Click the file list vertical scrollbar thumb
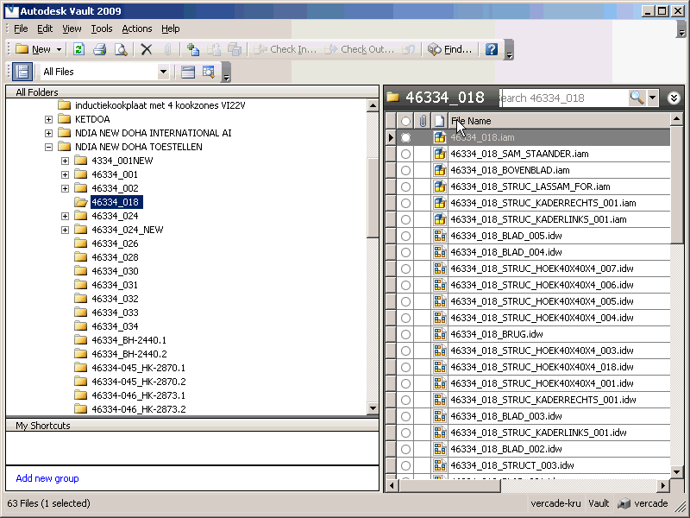The height and width of the screenshot is (518, 690). tap(676, 183)
